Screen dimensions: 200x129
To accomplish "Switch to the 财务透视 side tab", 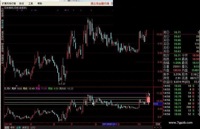I will click(x=2, y=47).
